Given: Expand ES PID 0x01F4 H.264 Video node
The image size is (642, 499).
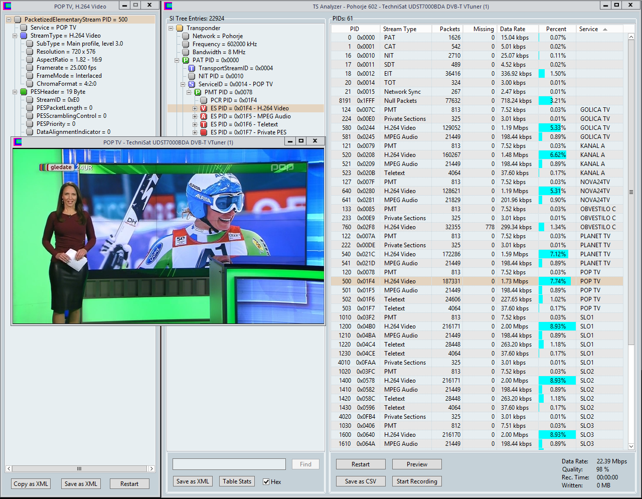Looking at the screenshot, I should click(195, 108).
